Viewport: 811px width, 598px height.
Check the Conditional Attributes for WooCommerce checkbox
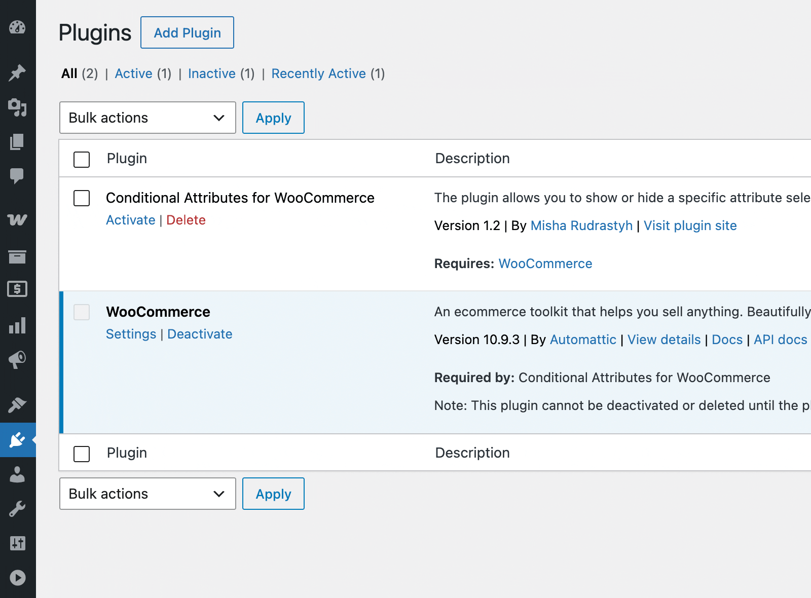tap(82, 198)
